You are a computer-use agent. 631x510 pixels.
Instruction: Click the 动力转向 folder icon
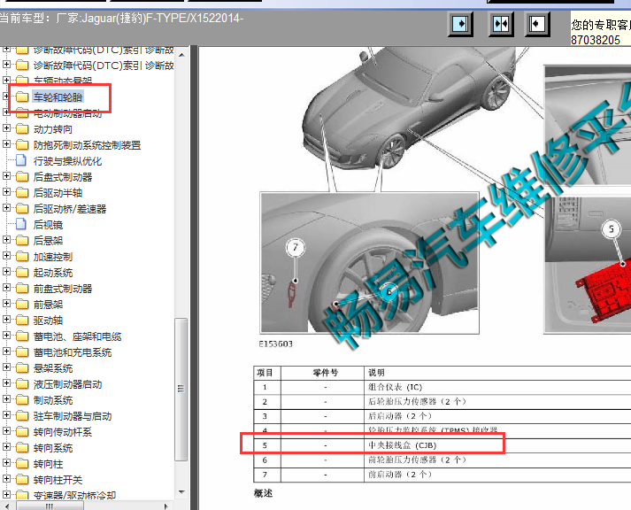point(22,129)
